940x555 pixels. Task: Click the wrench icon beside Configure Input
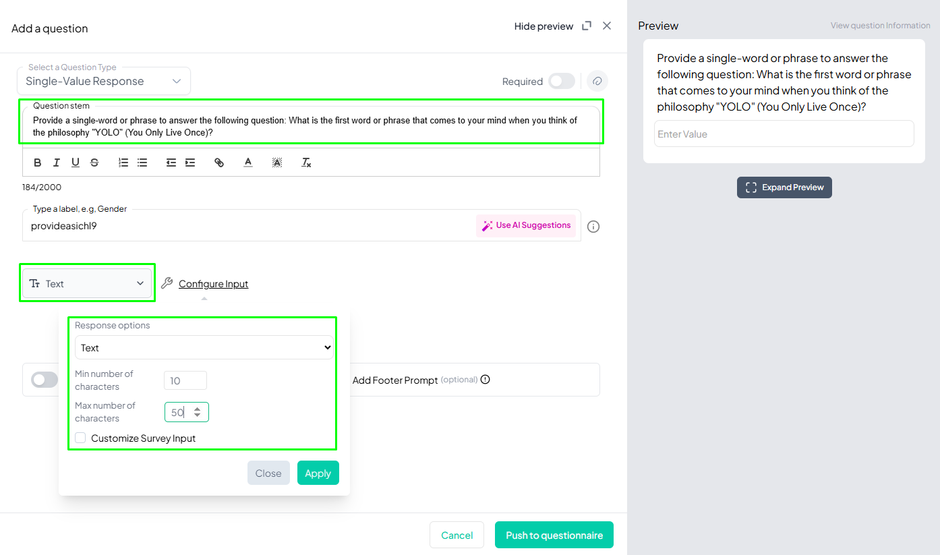click(167, 283)
